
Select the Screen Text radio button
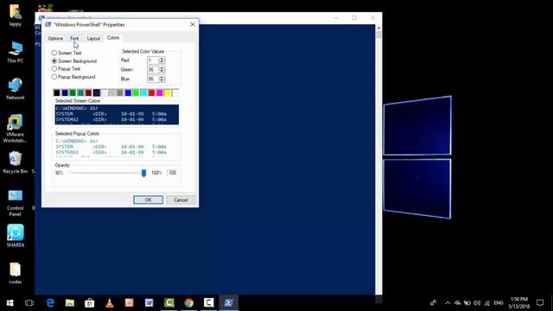pyautogui.click(x=54, y=53)
